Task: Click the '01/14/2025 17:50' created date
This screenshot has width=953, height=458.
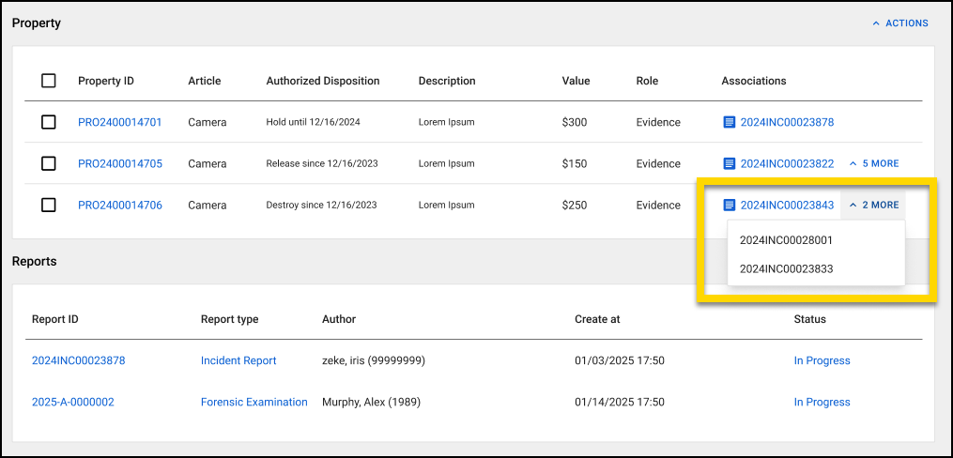Action: tap(620, 402)
